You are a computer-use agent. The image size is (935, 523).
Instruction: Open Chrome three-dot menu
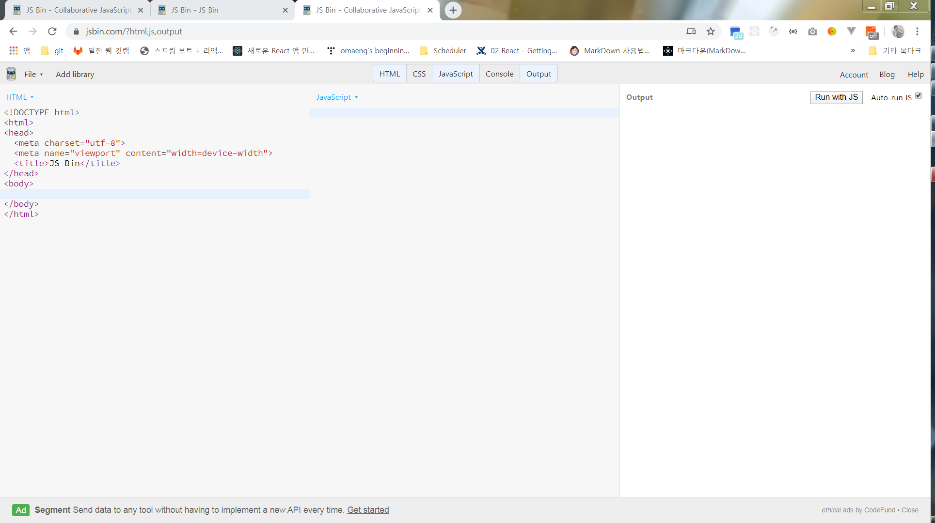coord(917,31)
